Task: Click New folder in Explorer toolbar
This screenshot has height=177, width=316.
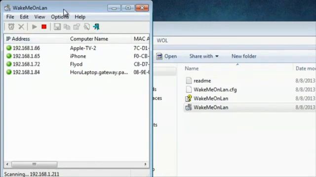Action: tap(244, 57)
